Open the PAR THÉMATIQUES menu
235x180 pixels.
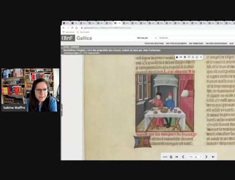tap(196, 43)
